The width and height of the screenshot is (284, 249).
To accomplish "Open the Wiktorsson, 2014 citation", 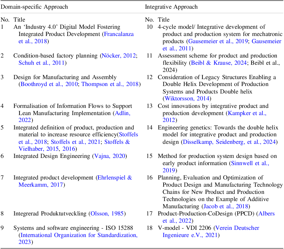I will tap(187, 98).
